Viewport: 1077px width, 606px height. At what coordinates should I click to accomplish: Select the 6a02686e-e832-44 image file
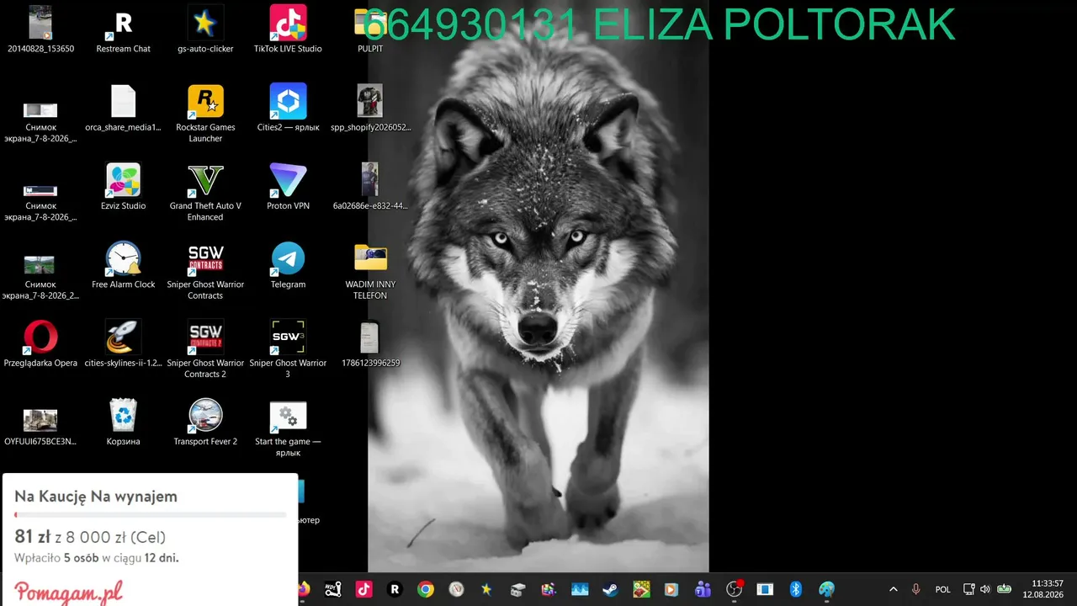(x=370, y=187)
